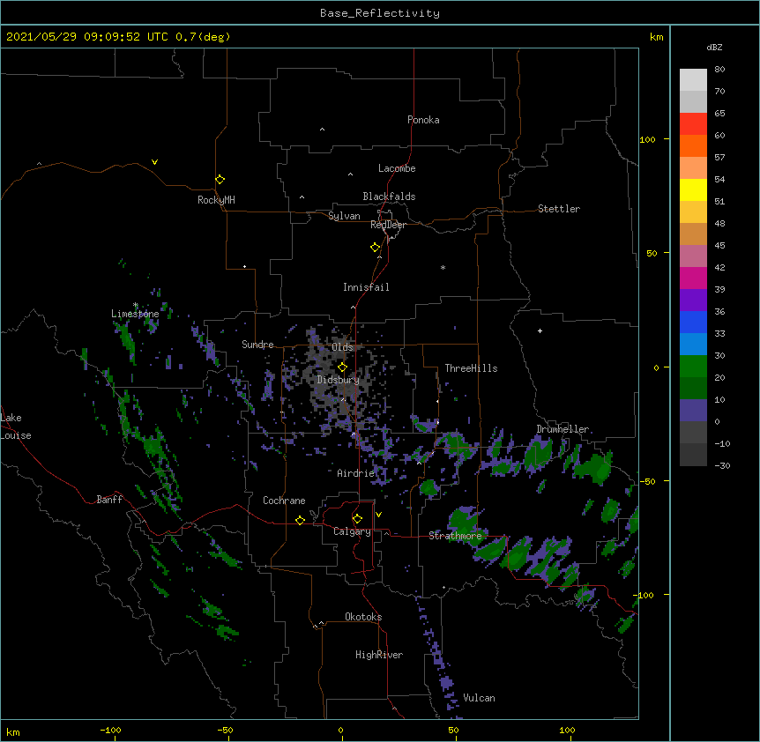The width and height of the screenshot is (760, 742).
Task: Click the 0.7(deg) elevation angle text
Action: (203, 37)
